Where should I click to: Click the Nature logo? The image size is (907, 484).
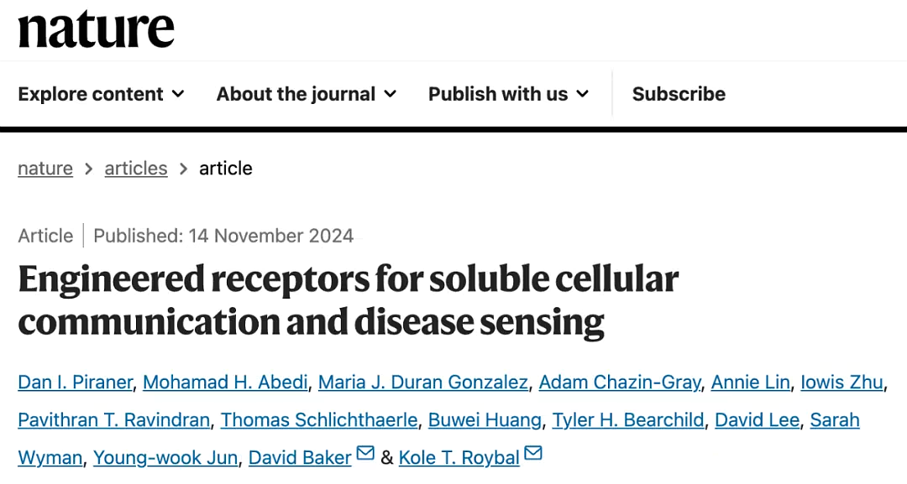[96, 29]
